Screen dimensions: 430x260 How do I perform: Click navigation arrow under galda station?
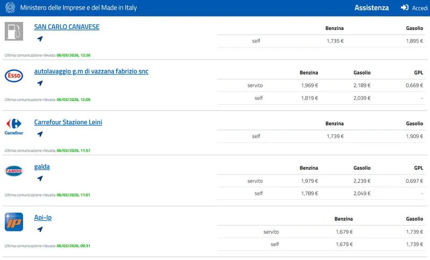point(40,178)
